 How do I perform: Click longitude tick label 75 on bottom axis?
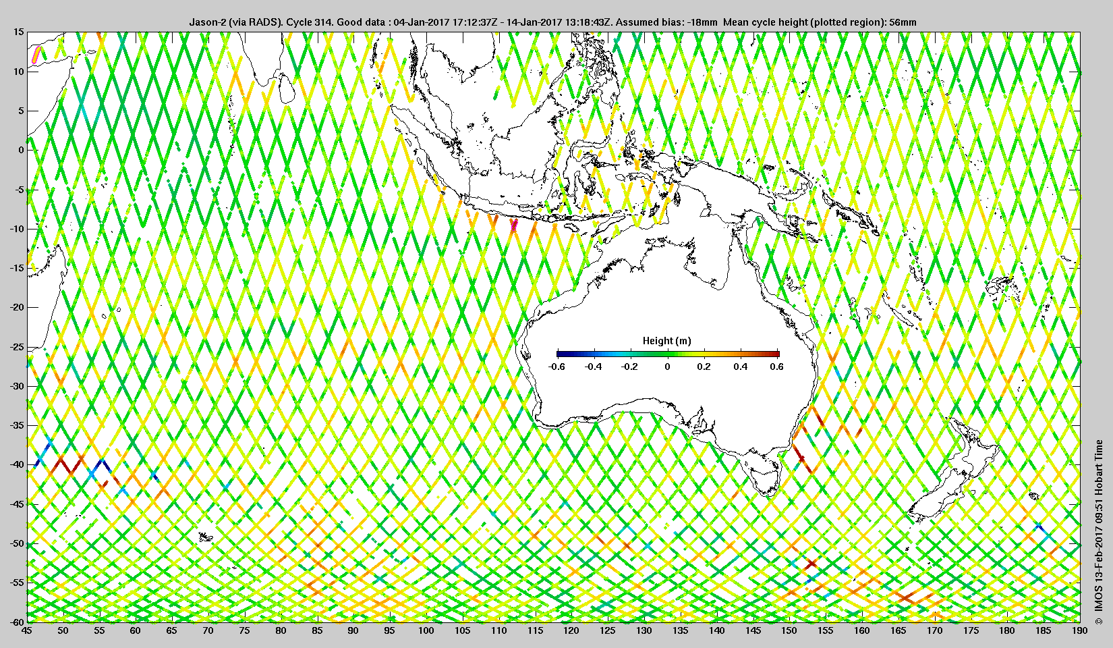[245, 630]
